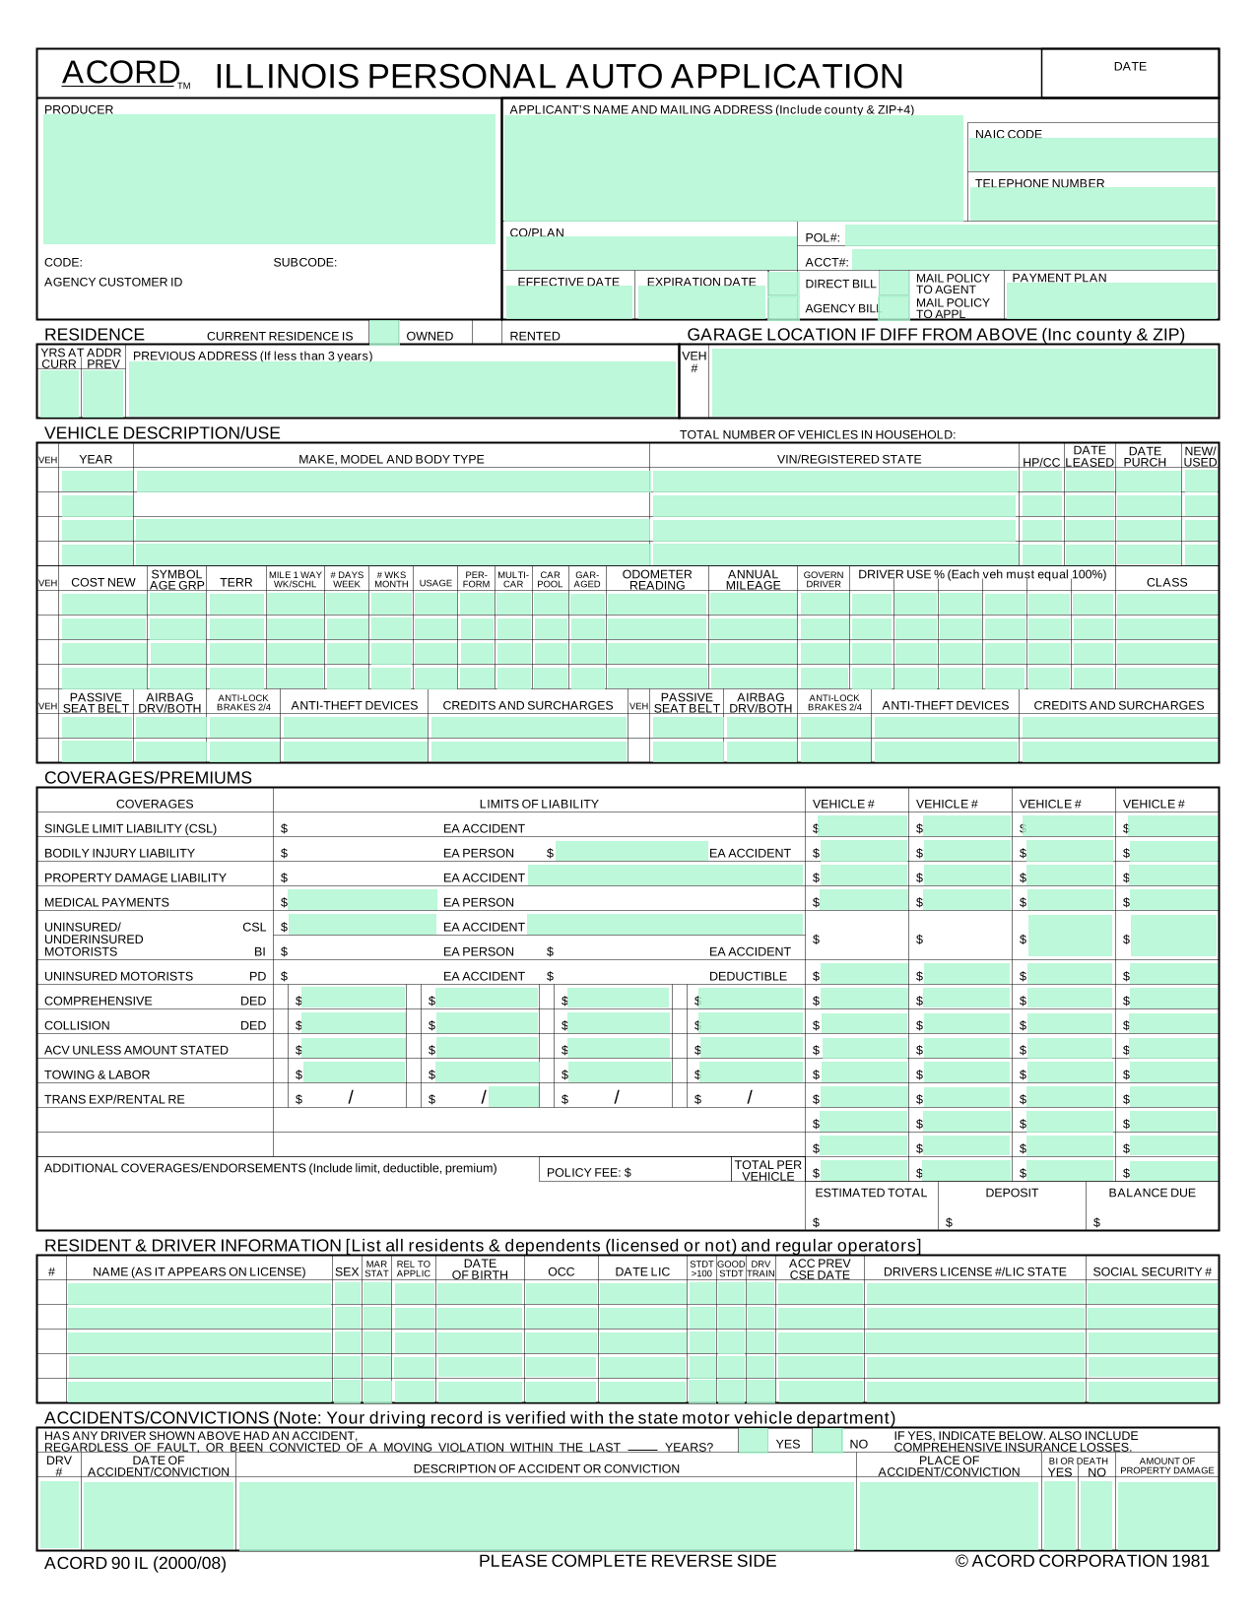Click first left-side Anti-Theft Devices field

[355, 727]
